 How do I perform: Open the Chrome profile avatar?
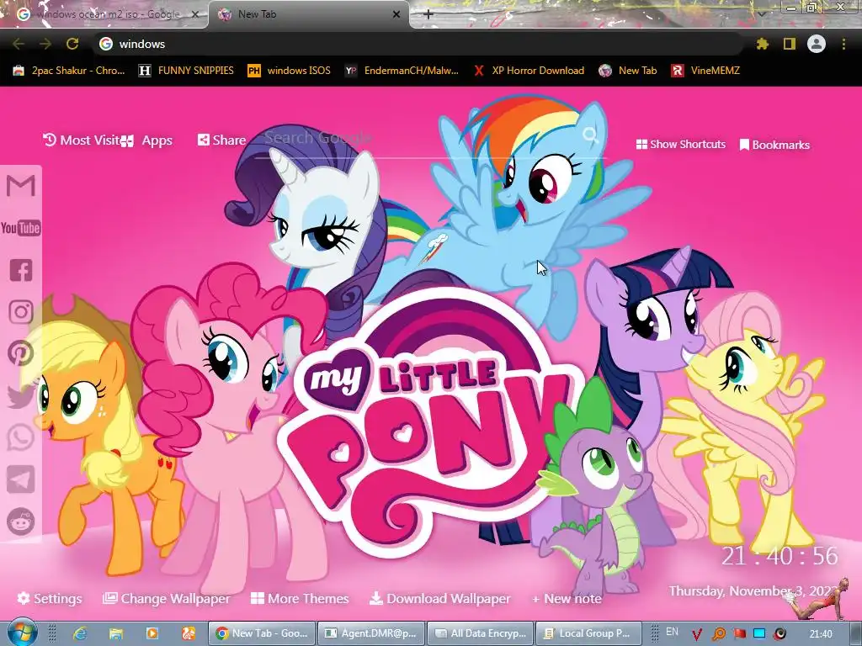[817, 44]
